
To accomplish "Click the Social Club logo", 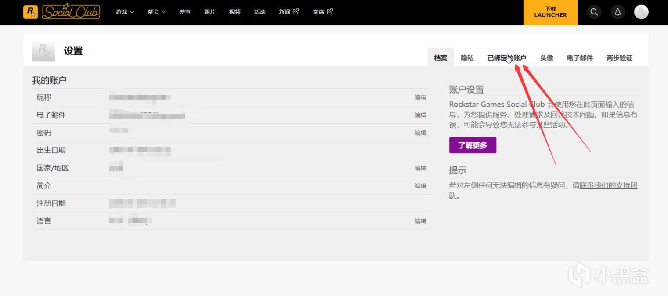I will click(71, 11).
